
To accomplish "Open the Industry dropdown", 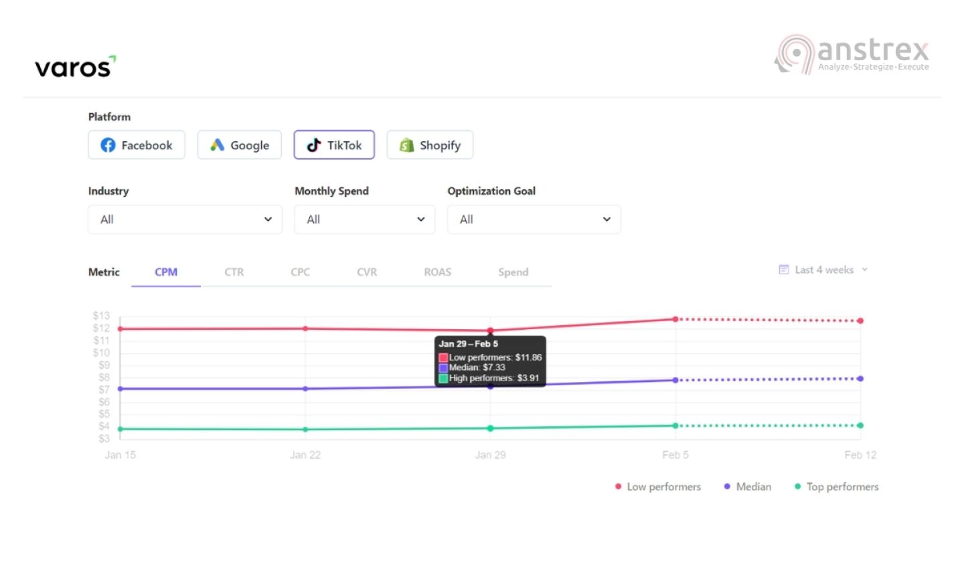I will (x=185, y=219).
